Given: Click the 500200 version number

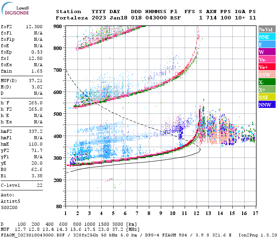Looking at the screenshot, I should pyautogui.click(x=9, y=207).
